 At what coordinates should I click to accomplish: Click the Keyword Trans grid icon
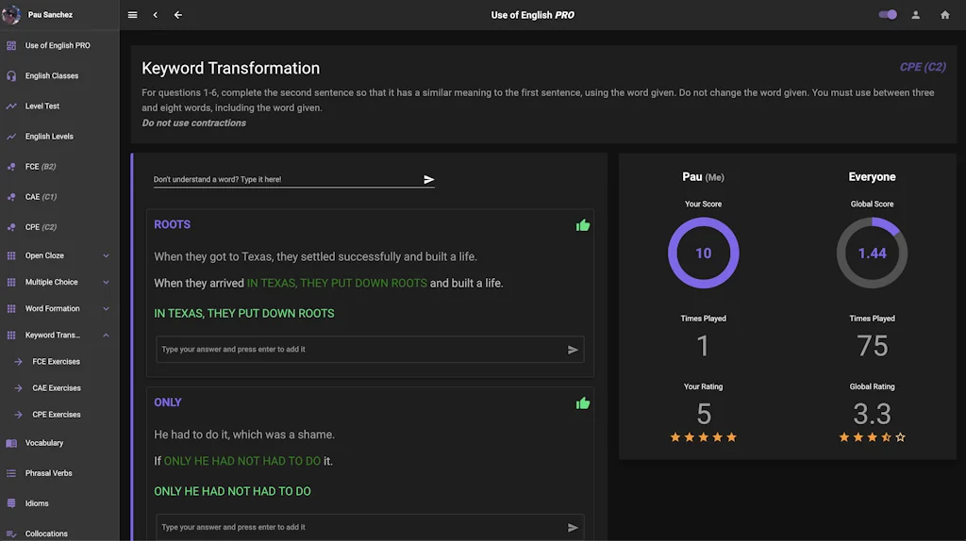(11, 335)
